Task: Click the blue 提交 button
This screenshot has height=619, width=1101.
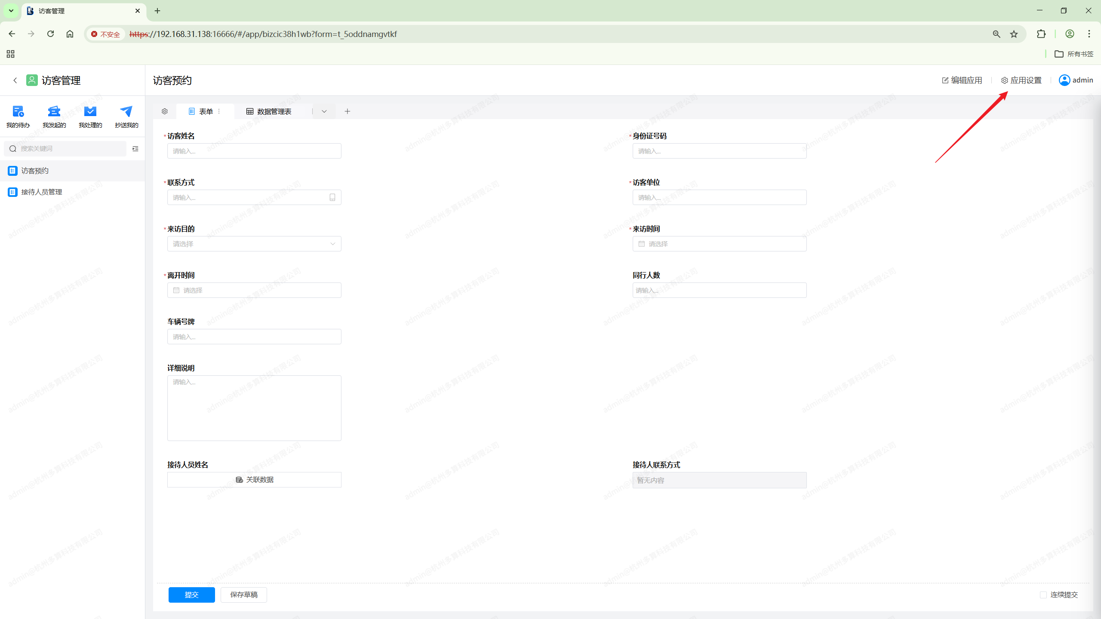Action: pyautogui.click(x=191, y=595)
